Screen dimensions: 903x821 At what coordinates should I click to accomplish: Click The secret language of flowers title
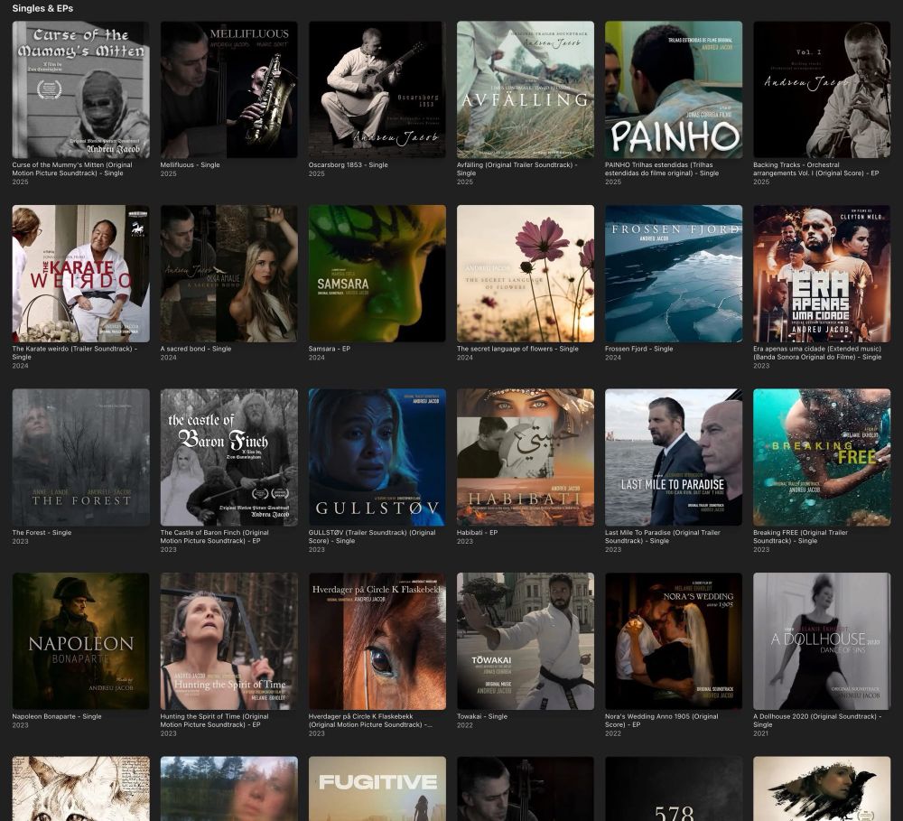point(517,349)
